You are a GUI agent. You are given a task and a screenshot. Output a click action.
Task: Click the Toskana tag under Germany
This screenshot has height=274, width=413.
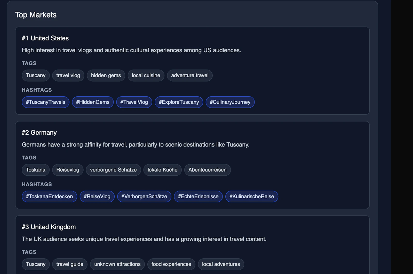pyautogui.click(x=36, y=170)
